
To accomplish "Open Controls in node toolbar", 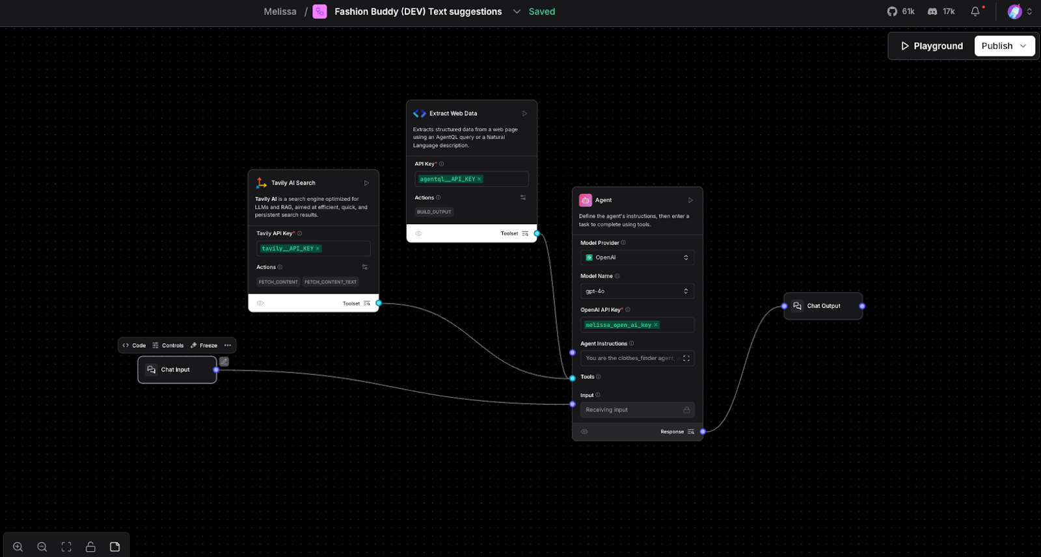I will (x=168, y=345).
